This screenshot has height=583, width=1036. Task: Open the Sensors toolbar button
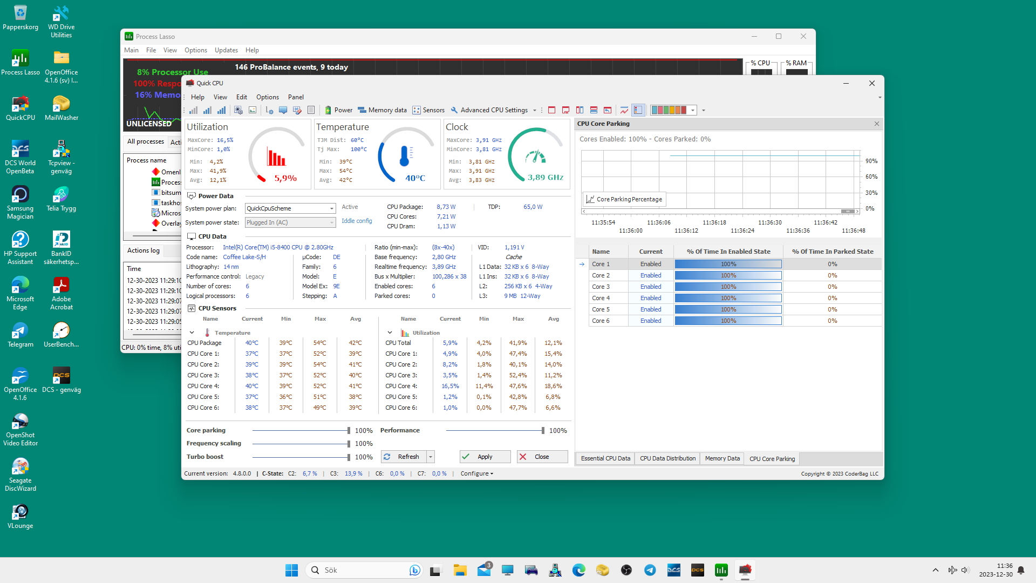(x=428, y=110)
